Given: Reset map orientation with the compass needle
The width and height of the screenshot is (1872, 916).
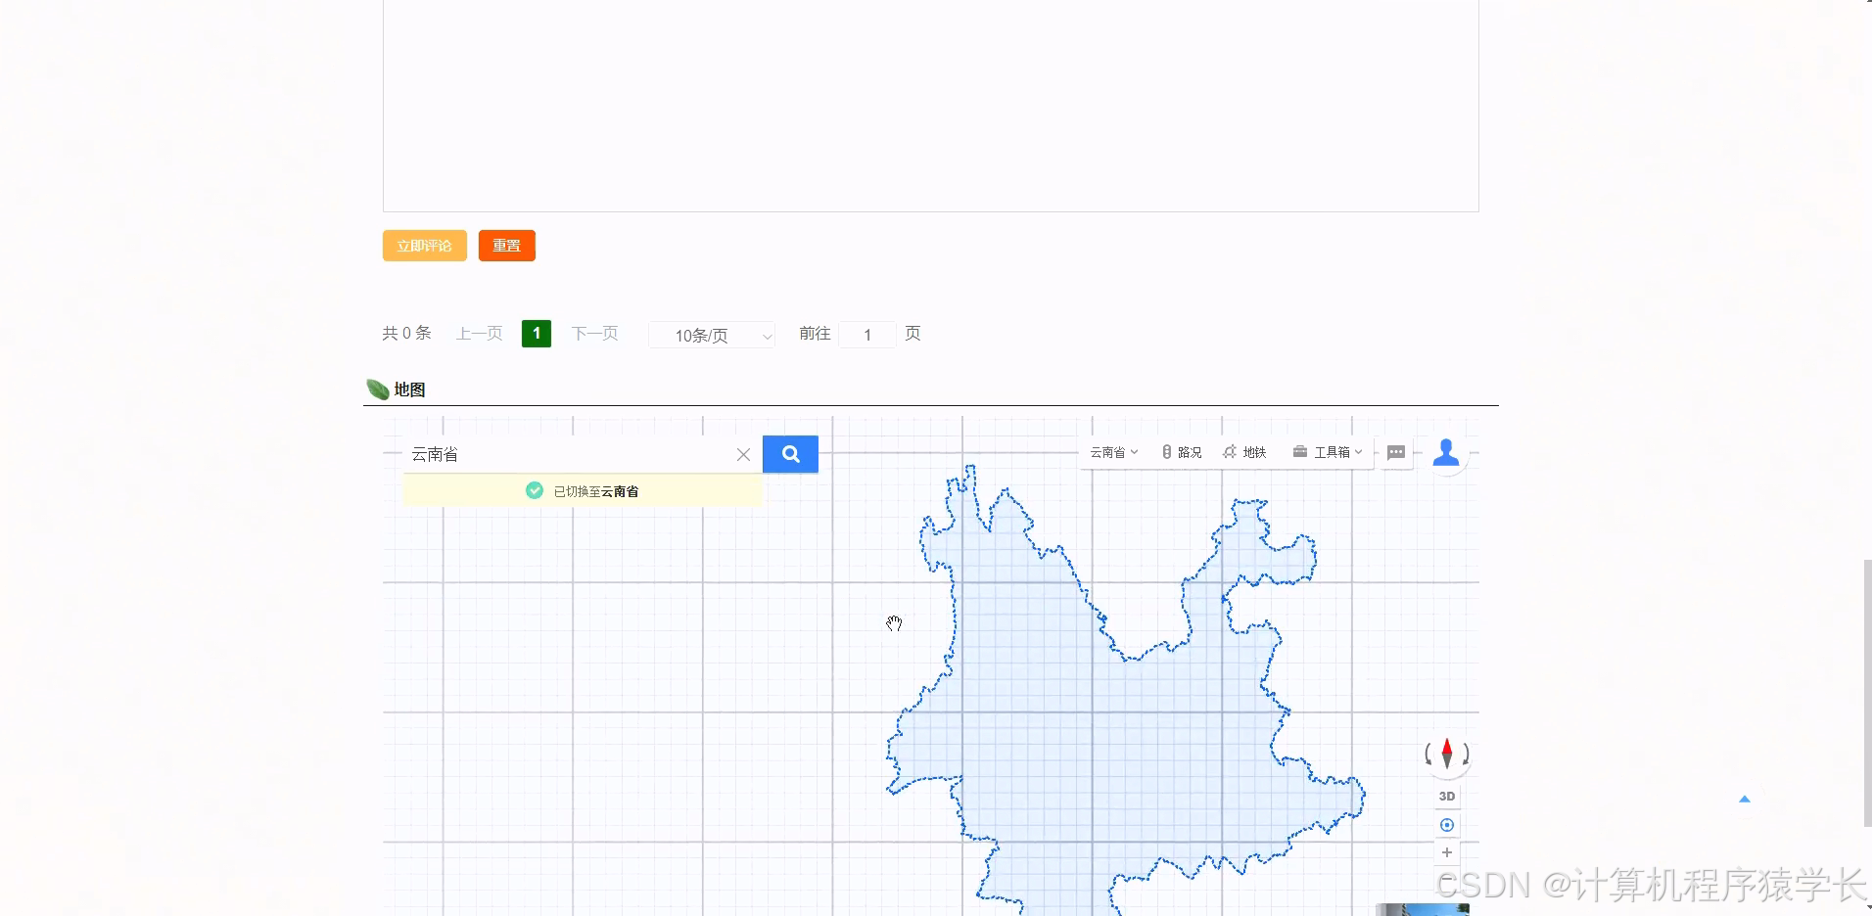Looking at the screenshot, I should pos(1447,754).
